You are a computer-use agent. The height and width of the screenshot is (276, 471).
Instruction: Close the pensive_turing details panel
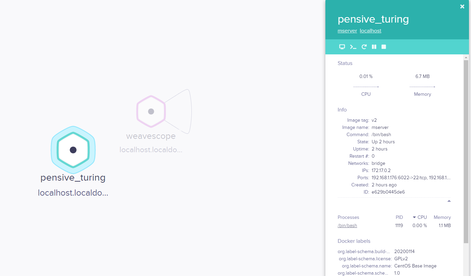click(x=462, y=6)
